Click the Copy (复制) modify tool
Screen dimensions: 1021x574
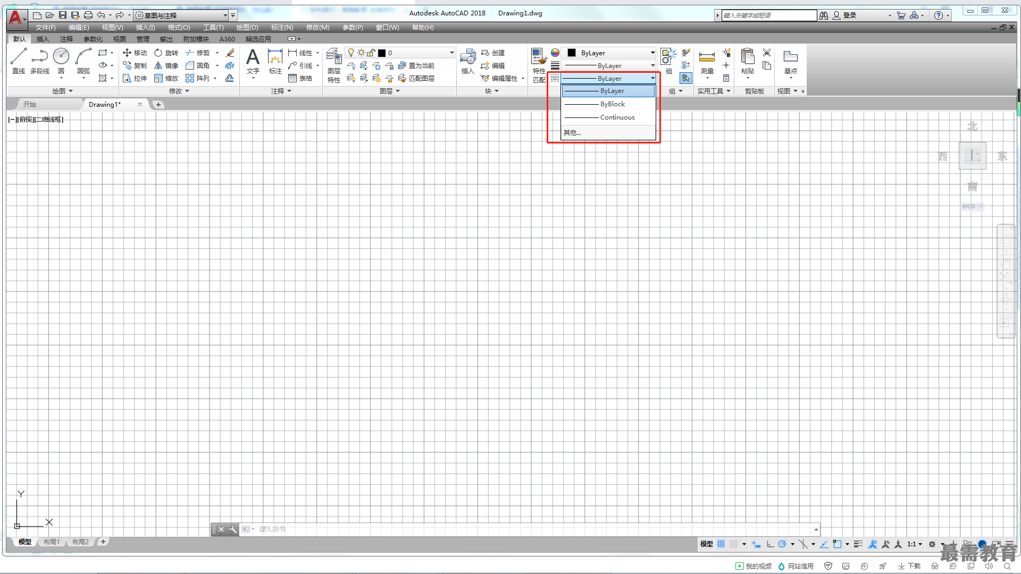pos(135,65)
